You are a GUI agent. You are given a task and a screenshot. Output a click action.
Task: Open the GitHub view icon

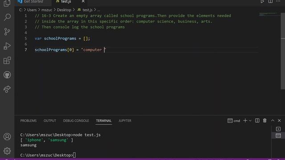(x=7, y=75)
